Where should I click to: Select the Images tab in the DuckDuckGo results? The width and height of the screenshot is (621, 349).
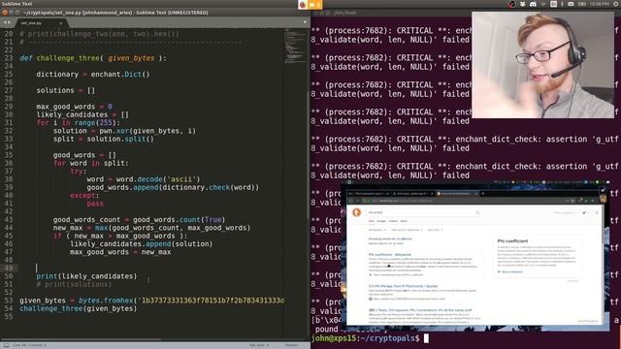tap(381, 221)
